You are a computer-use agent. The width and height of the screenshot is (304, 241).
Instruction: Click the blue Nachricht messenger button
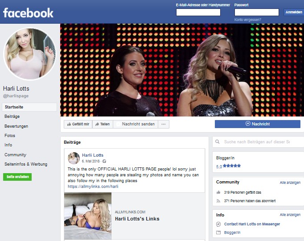(x=258, y=124)
